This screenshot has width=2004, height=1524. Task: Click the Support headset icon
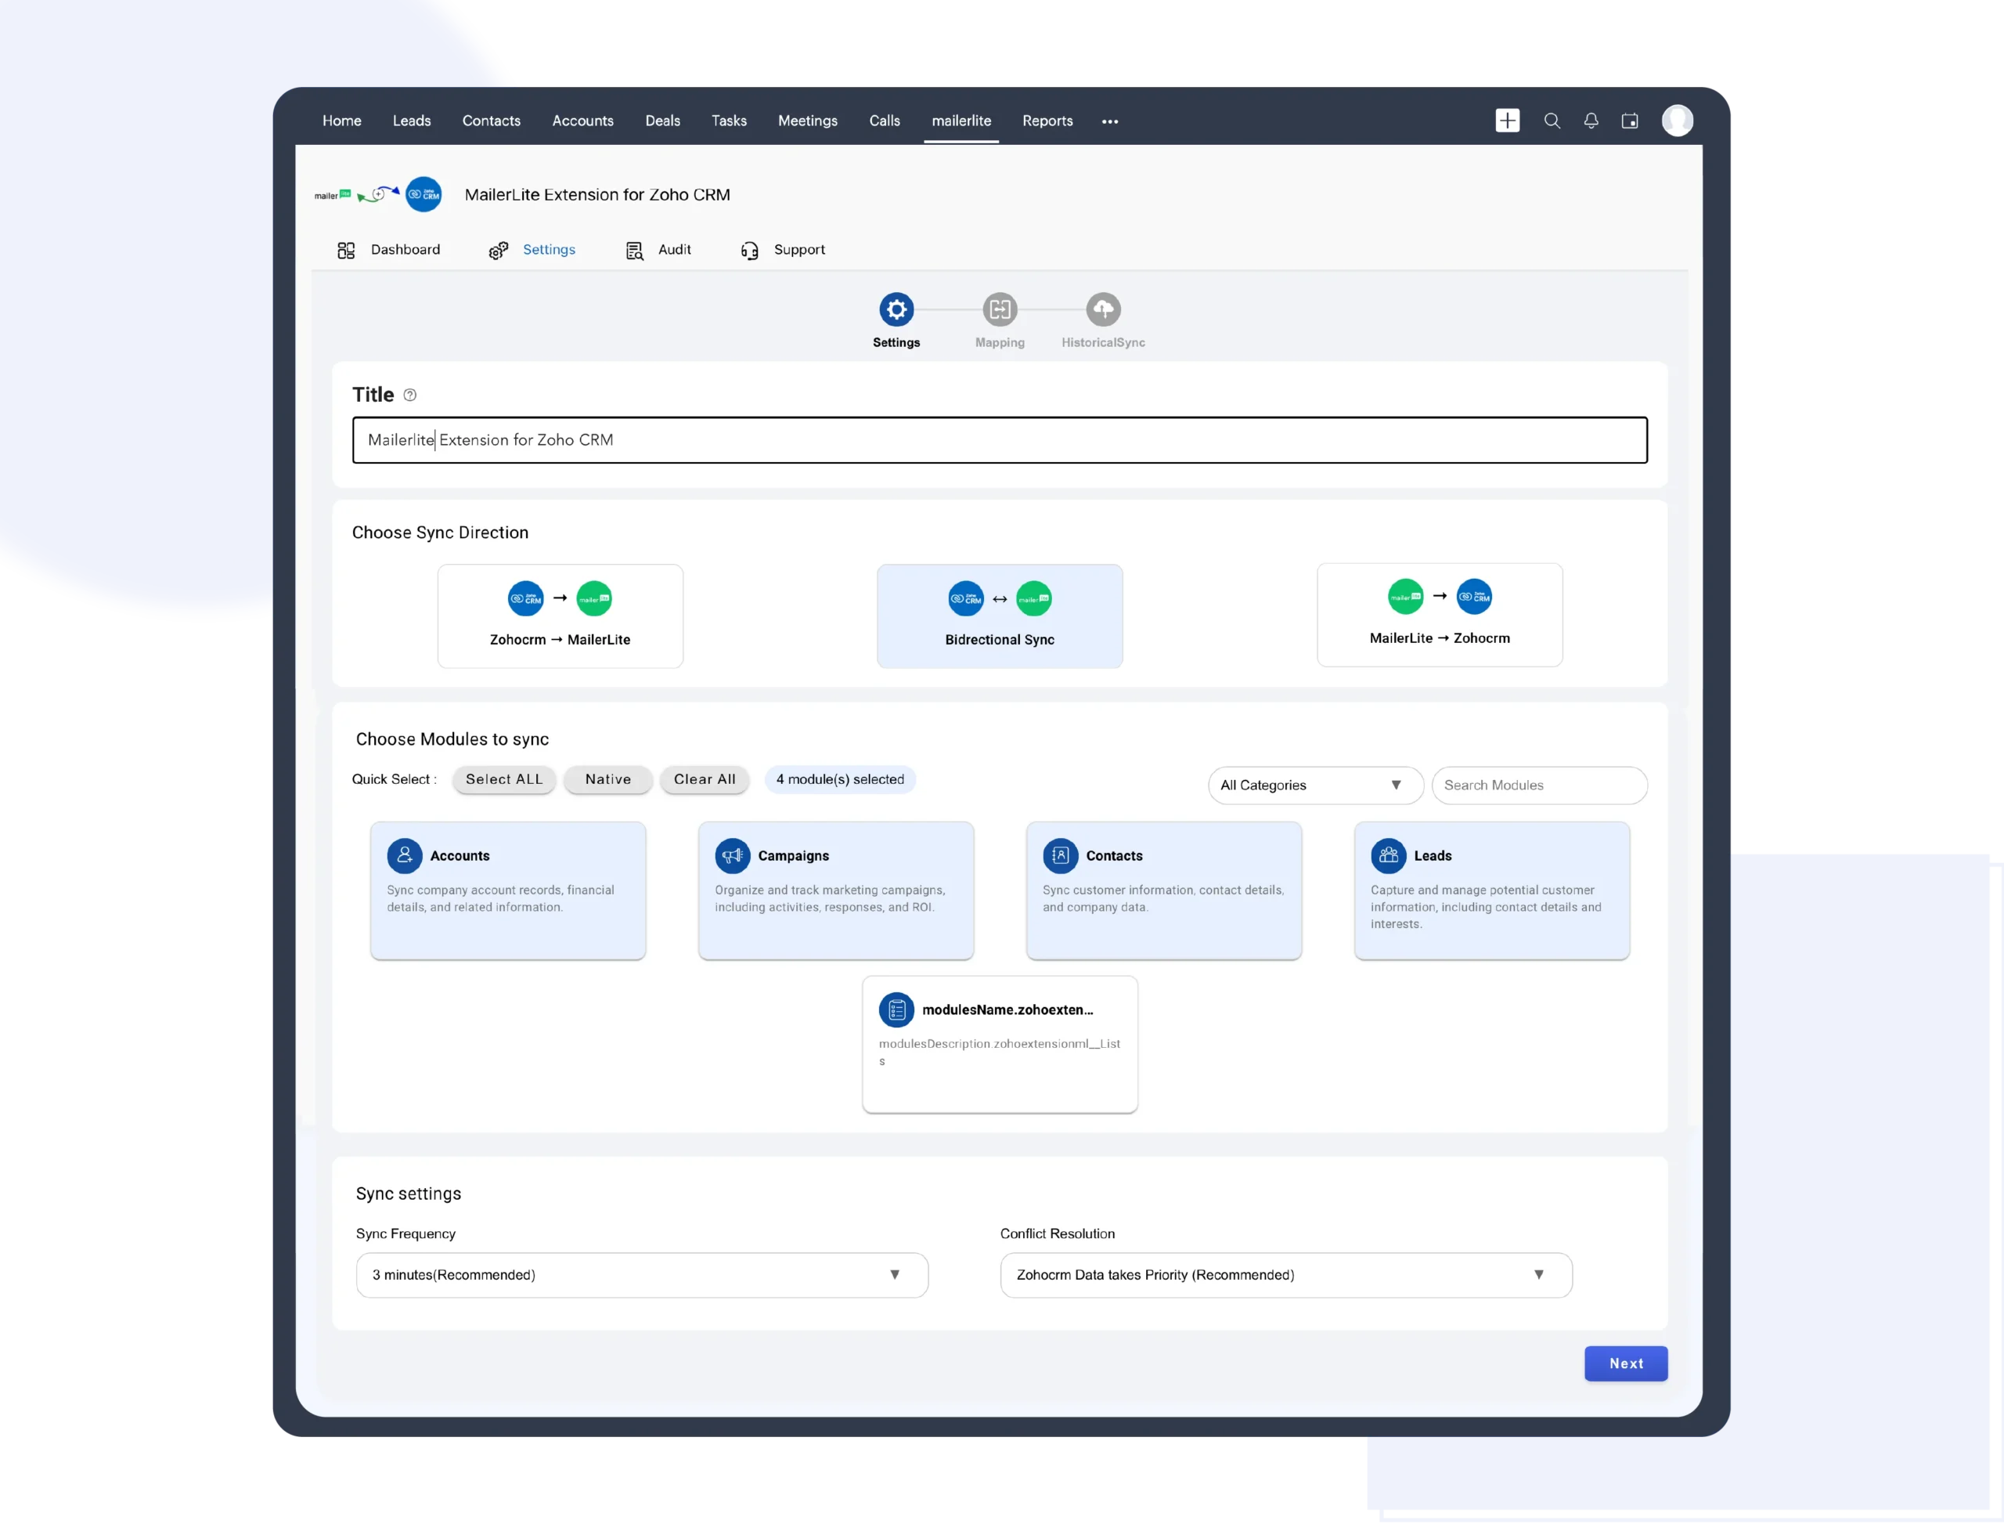click(x=750, y=250)
